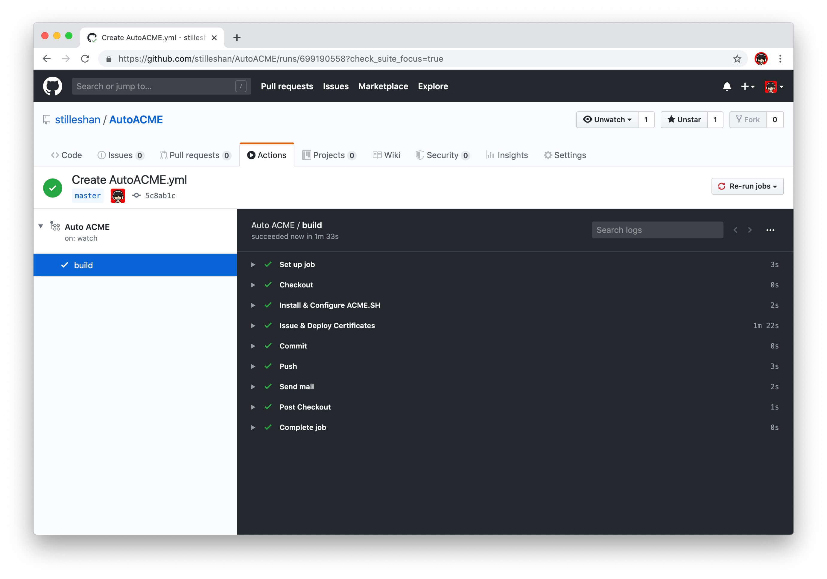Switch to the Code tab

[x=66, y=155]
